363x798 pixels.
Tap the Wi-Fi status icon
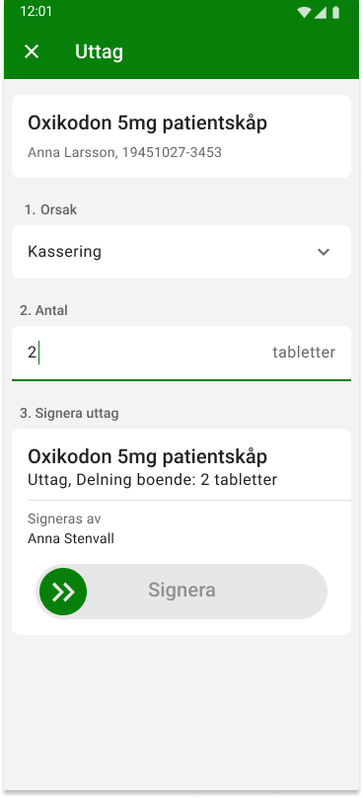(x=304, y=12)
